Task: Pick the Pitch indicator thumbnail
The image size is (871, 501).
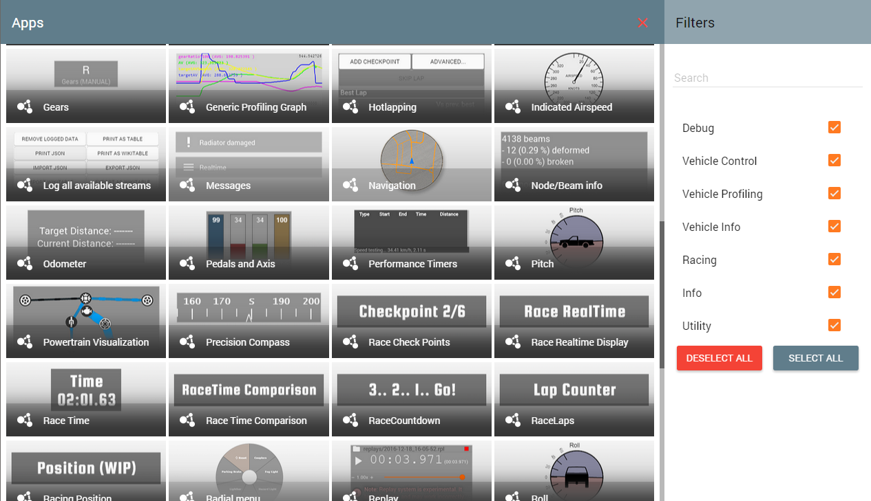Action: coord(574,243)
